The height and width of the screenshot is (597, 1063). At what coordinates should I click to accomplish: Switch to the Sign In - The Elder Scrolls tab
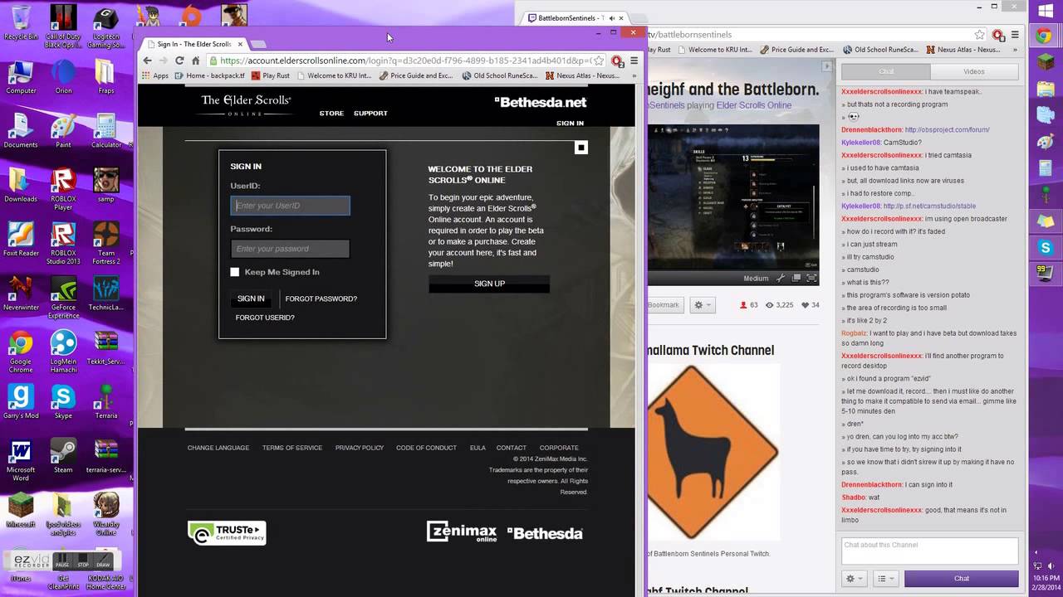[x=195, y=44]
